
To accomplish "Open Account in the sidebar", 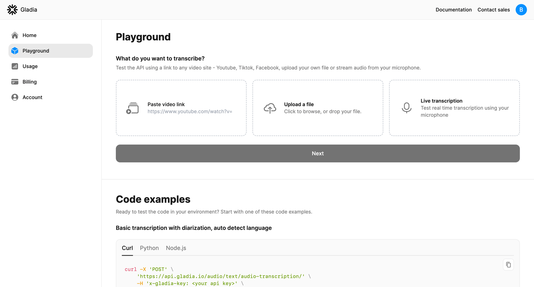I will (51, 97).
